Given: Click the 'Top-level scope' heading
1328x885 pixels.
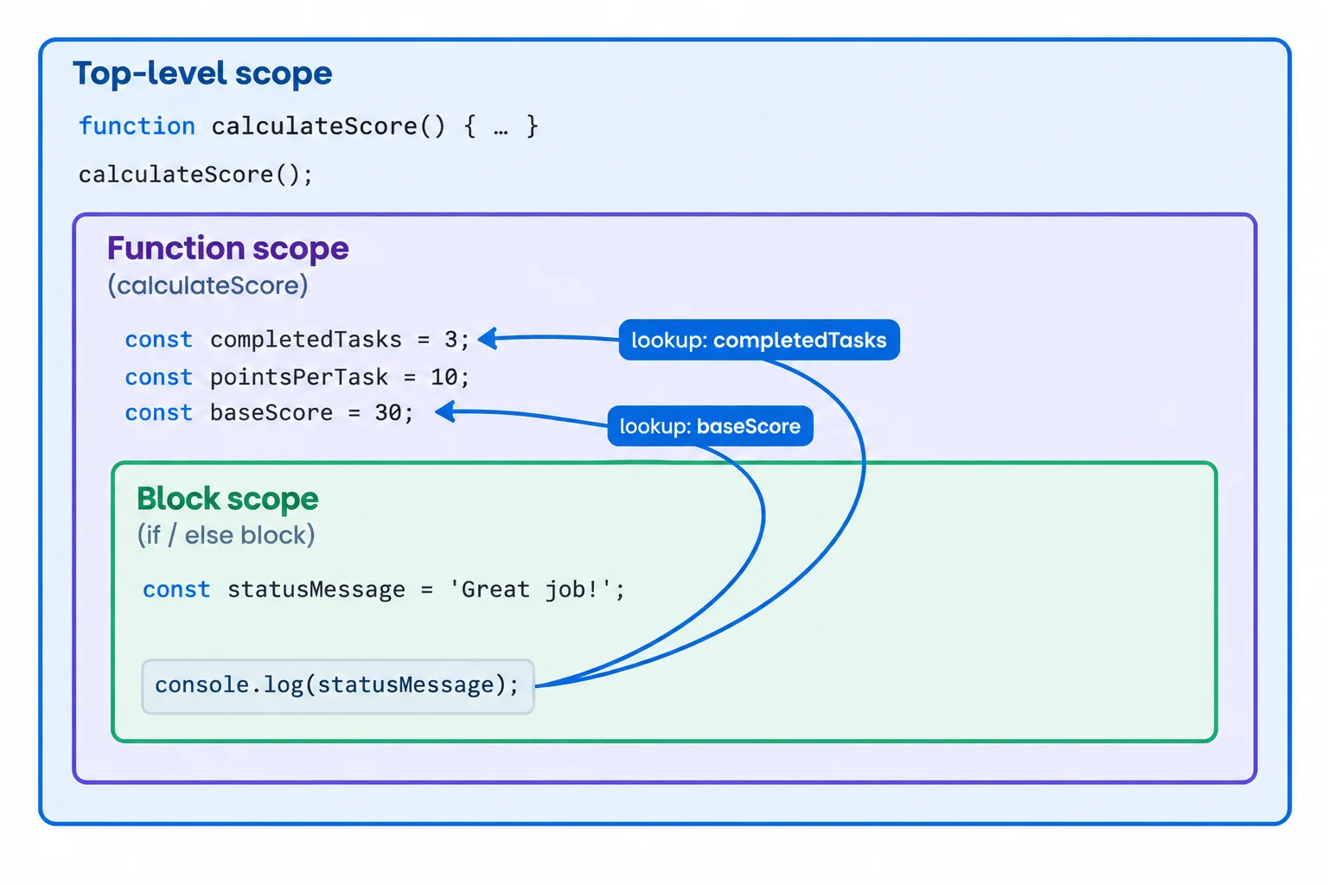Looking at the screenshot, I should point(202,73).
